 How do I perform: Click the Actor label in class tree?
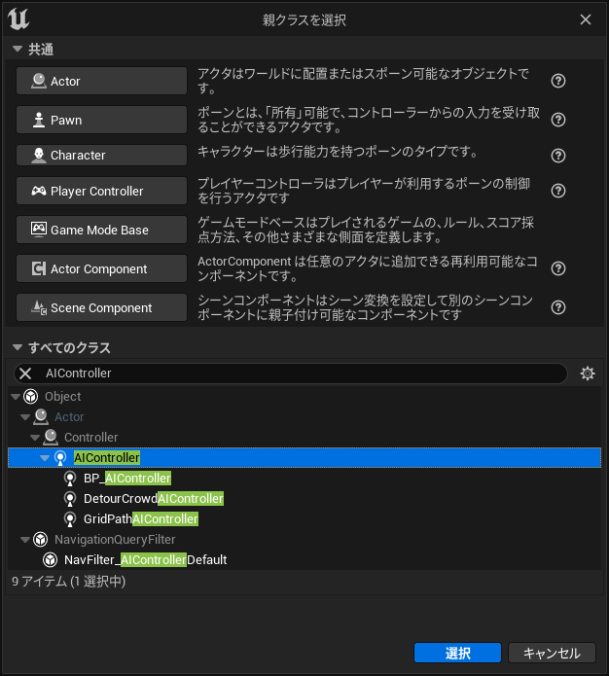click(69, 417)
